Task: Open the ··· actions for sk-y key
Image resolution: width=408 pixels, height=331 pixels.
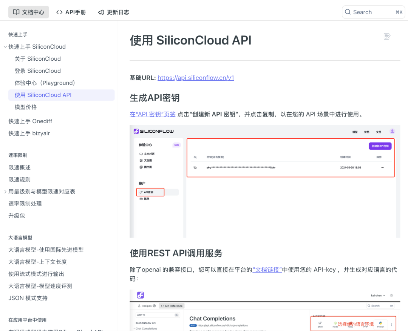Action: [382, 168]
